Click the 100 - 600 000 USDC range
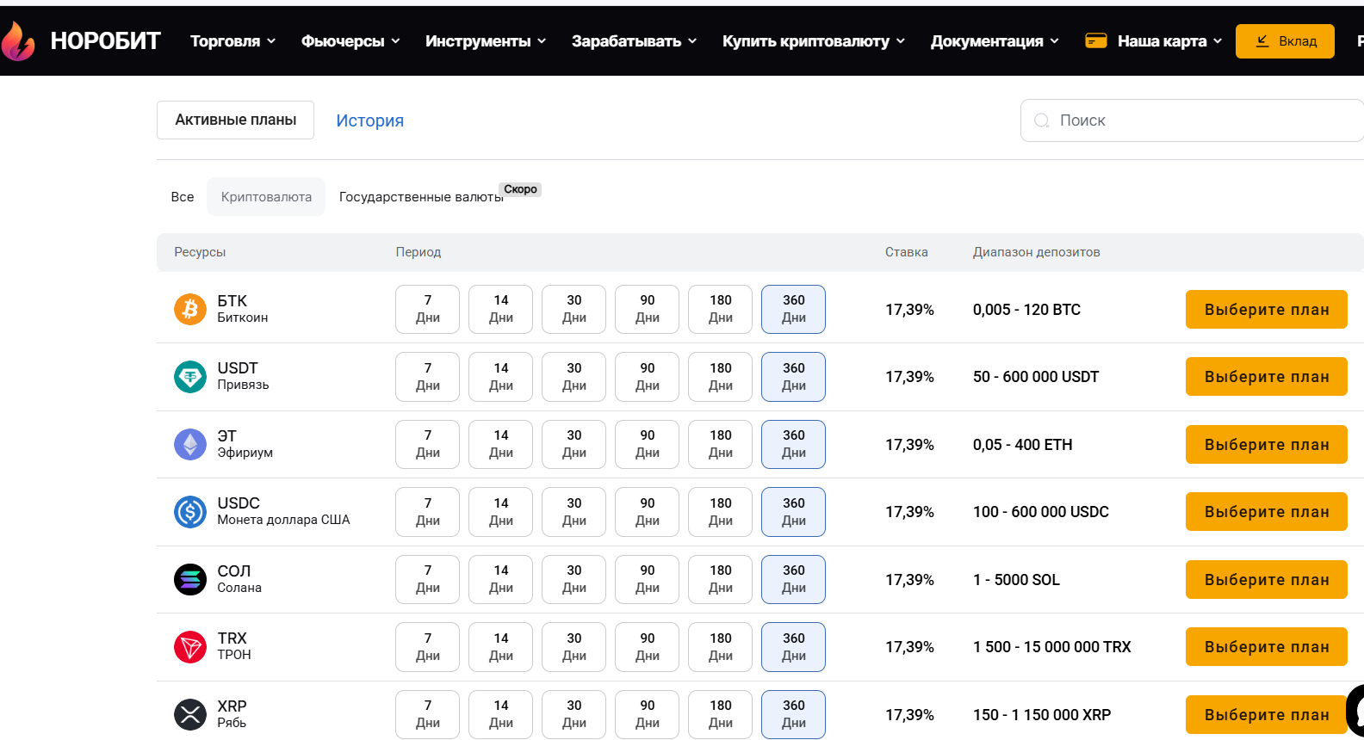This screenshot has height=740, width=1364. [x=1041, y=512]
